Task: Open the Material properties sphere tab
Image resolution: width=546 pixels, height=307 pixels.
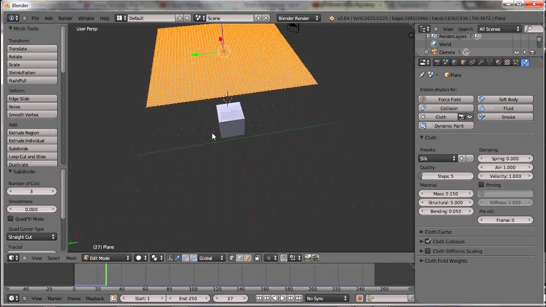Action: click(498, 62)
